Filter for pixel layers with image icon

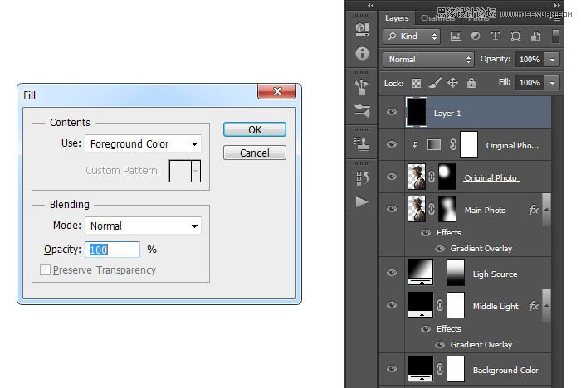click(x=456, y=36)
